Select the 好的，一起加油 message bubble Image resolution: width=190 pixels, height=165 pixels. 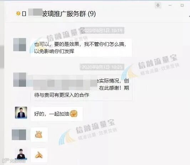57,114
